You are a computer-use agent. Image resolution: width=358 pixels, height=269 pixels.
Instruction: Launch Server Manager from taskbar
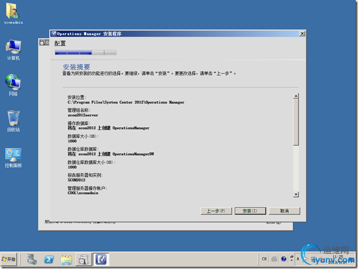tap(32, 260)
